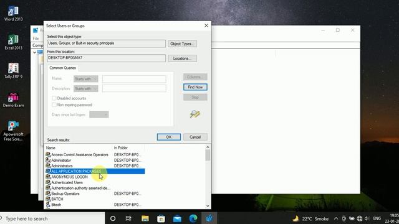Select the Common Queries tab
Image resolution: width=399 pixels, height=224 pixels.
(x=62, y=68)
